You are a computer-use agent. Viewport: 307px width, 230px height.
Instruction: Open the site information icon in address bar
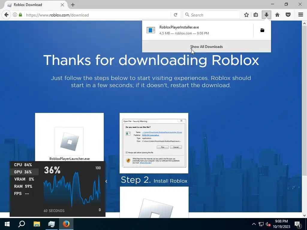[15, 15]
